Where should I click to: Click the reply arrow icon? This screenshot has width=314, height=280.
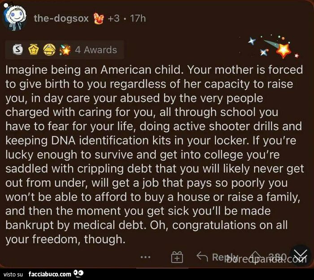pos(203,257)
